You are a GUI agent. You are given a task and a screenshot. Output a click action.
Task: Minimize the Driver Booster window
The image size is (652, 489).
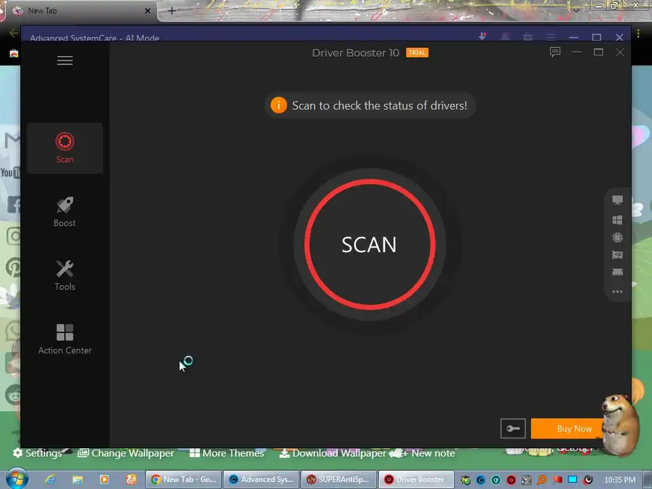point(577,52)
